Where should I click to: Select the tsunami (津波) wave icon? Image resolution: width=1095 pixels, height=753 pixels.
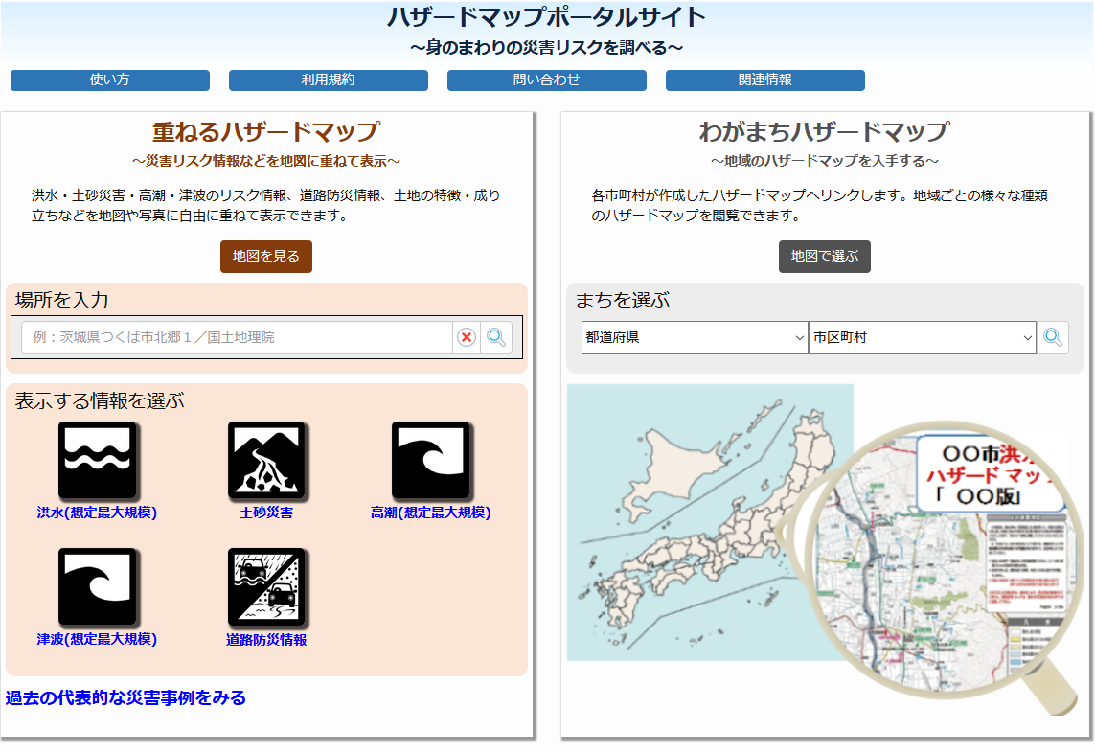coord(97,586)
